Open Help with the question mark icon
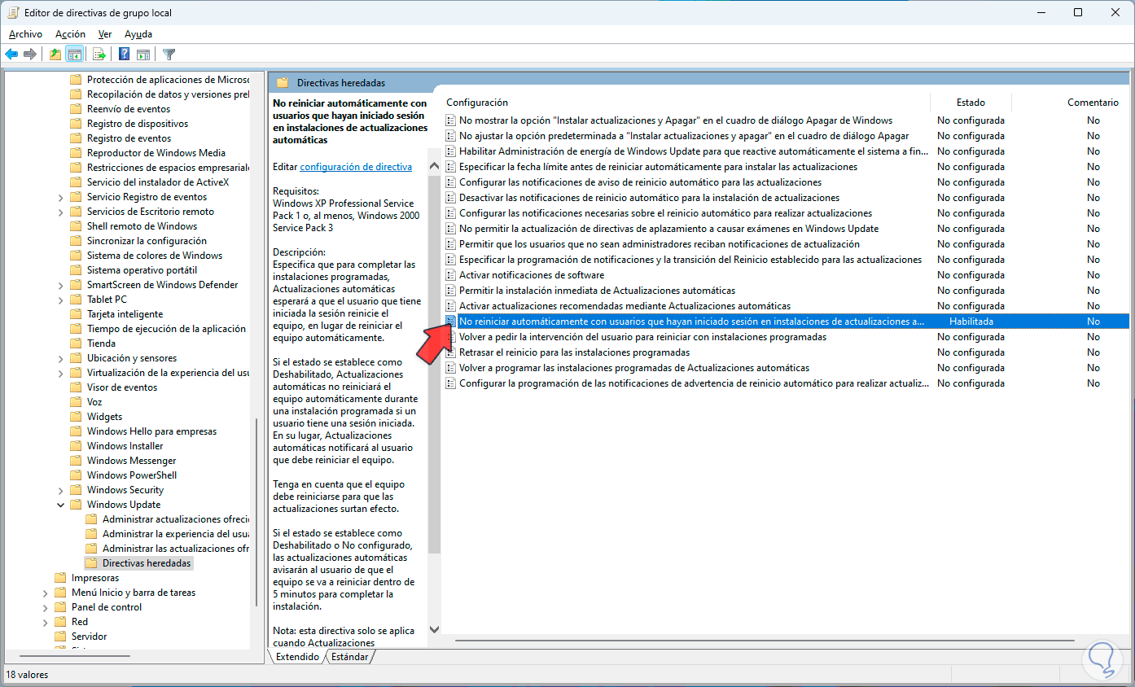 coord(125,55)
